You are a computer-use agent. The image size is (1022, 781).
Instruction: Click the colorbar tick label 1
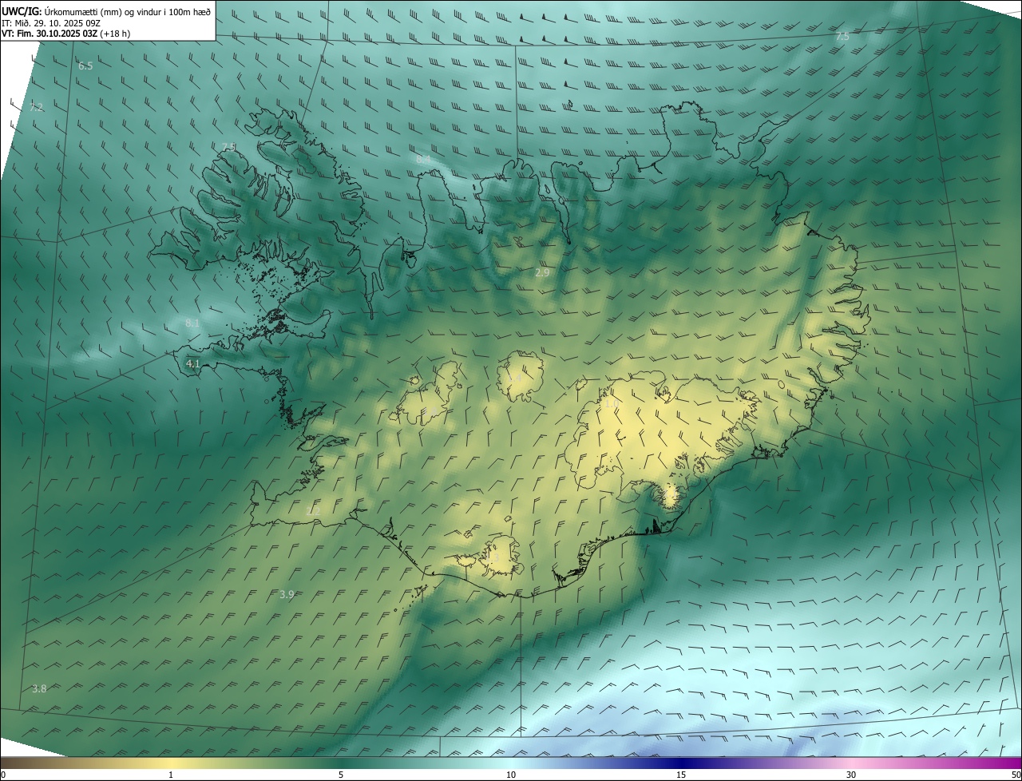(x=171, y=775)
